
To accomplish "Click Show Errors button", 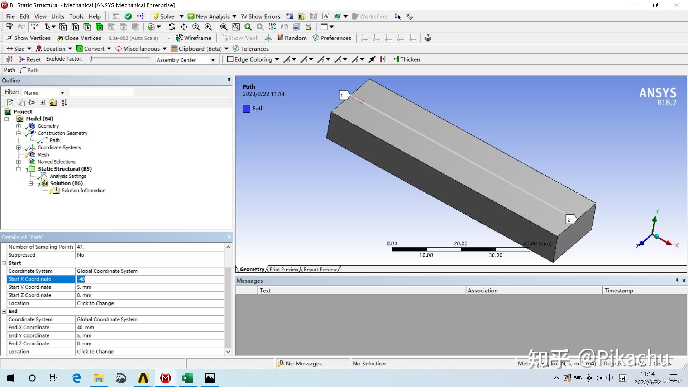I will coord(261,16).
